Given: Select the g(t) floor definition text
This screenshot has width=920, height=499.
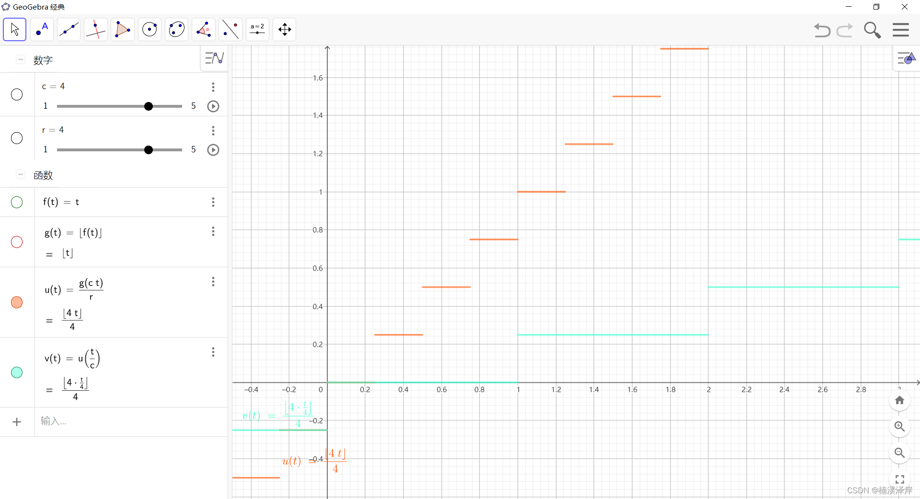Looking at the screenshot, I should tap(73, 233).
